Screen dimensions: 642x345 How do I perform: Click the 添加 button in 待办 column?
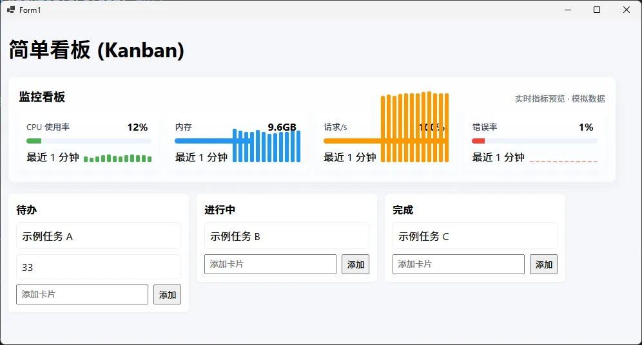pos(167,294)
